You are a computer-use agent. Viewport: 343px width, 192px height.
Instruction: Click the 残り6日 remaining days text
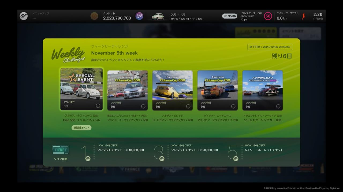point(282,56)
